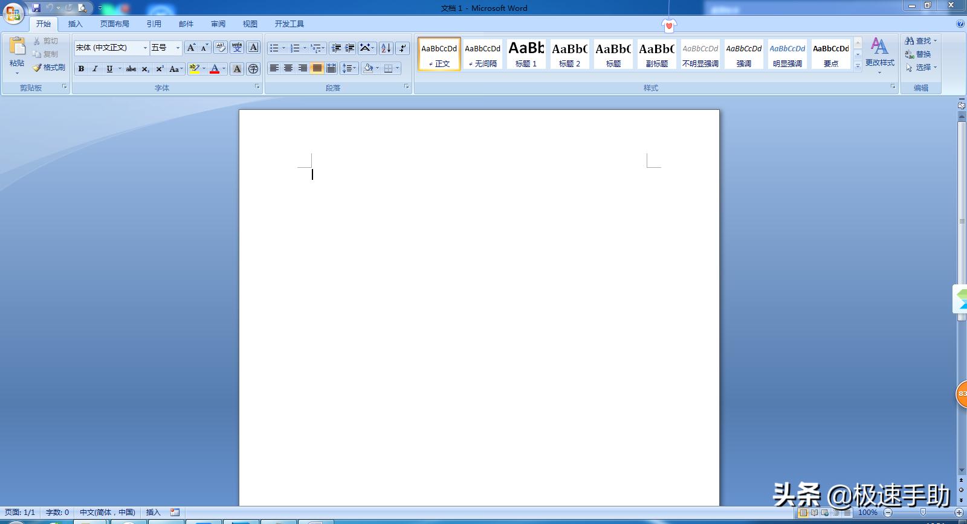Open the phonetic guide (wén 文) tool
This screenshot has height=524, width=967.
pyautogui.click(x=237, y=48)
